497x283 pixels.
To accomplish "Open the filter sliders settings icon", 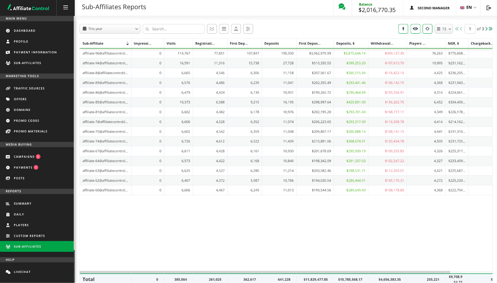I will (248, 29).
